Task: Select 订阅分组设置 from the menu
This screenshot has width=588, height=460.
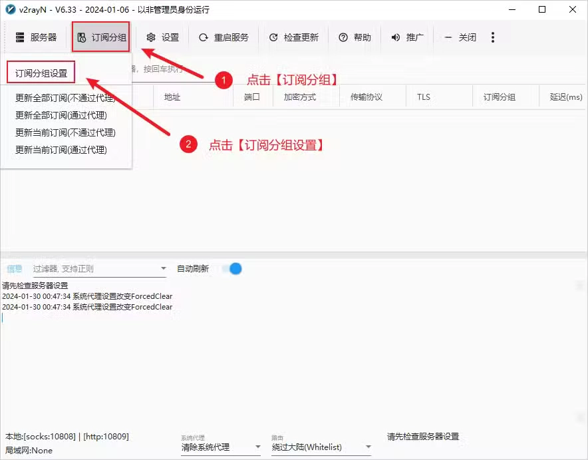Action: point(40,72)
